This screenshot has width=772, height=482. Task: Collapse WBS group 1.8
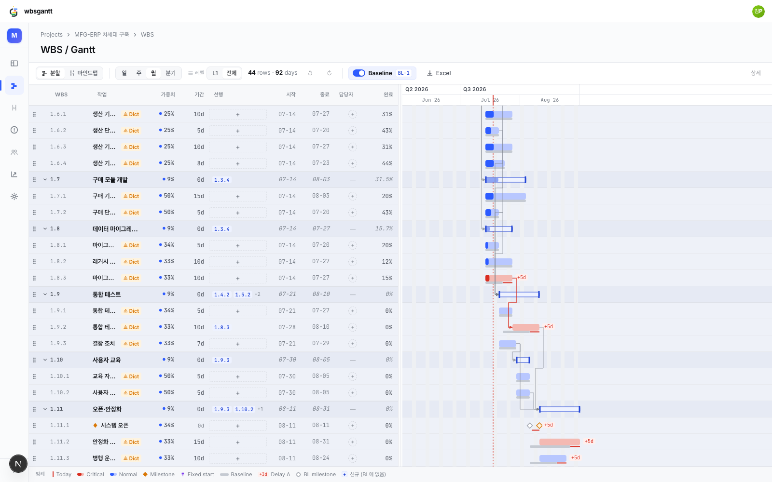click(x=45, y=229)
